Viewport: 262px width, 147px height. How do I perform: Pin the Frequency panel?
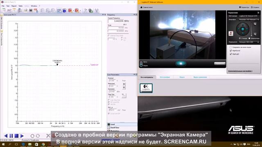click(x=134, y=15)
